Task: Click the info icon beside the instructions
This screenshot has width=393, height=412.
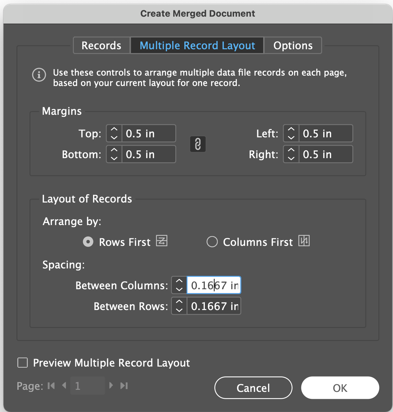Action: 39,75
